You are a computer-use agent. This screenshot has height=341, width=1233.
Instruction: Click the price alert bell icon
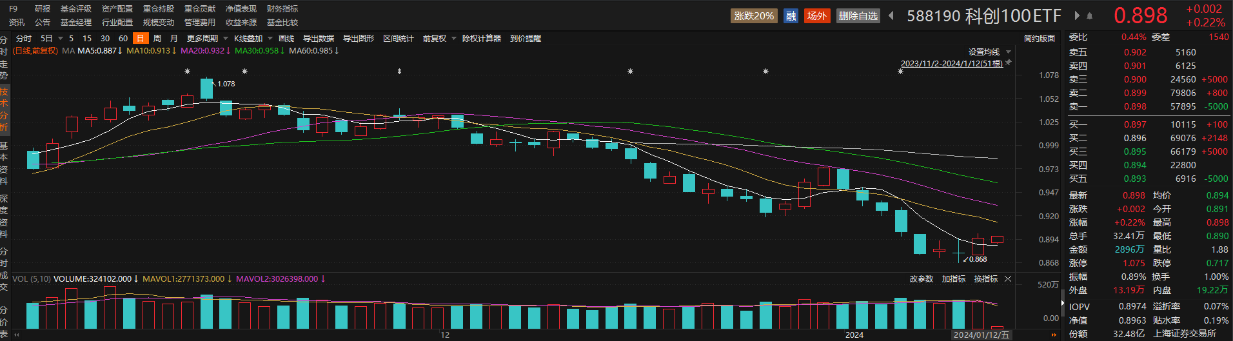(1090, 16)
